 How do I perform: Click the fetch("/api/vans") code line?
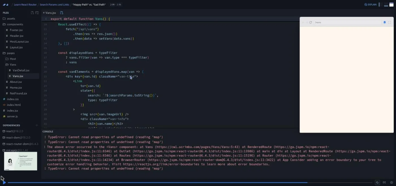tap(82, 29)
